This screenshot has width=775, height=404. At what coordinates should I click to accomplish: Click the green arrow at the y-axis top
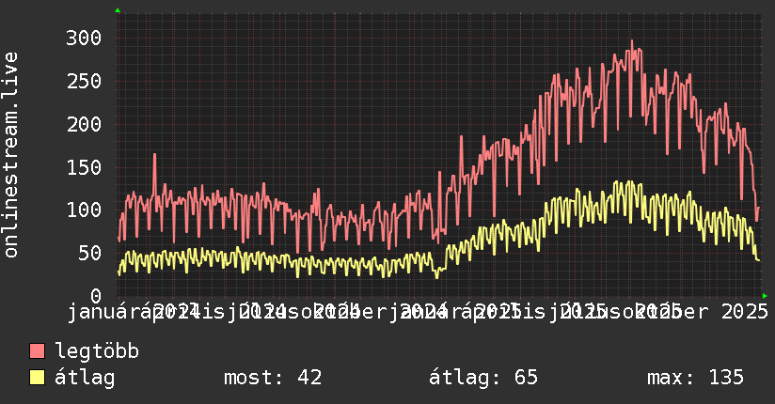118,10
